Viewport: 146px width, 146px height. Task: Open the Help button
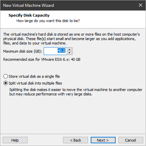(15, 140)
